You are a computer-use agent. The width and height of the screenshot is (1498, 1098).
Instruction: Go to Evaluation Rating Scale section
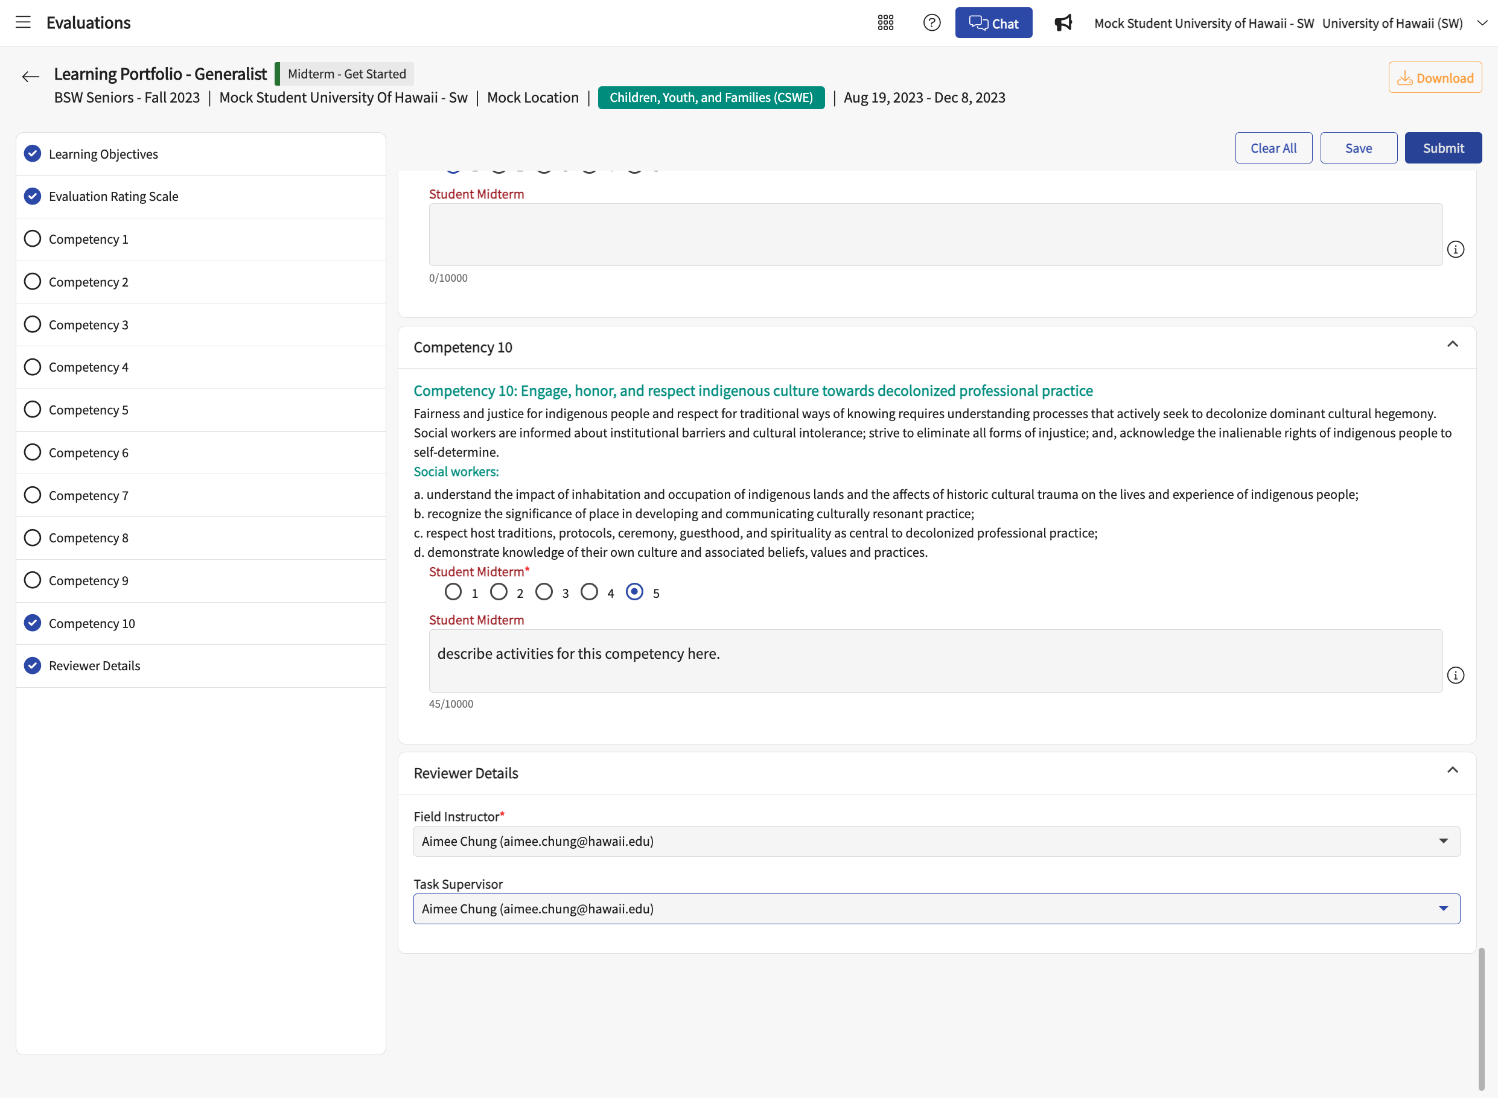click(x=201, y=196)
